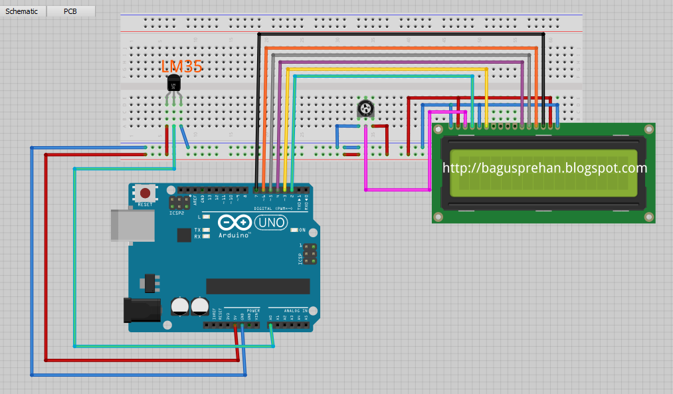The height and width of the screenshot is (394, 673).
Task: Select the gray wire routed to the LCD
Action: [x=401, y=55]
